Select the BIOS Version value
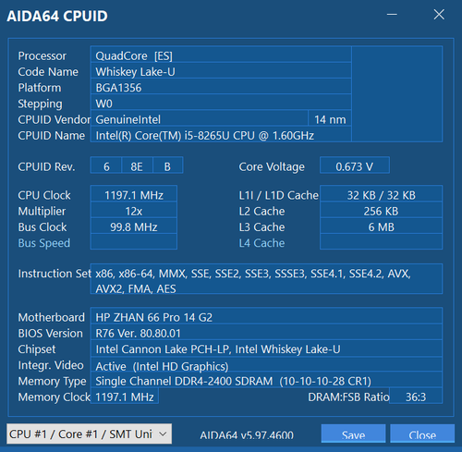462x452 pixels. (266, 333)
